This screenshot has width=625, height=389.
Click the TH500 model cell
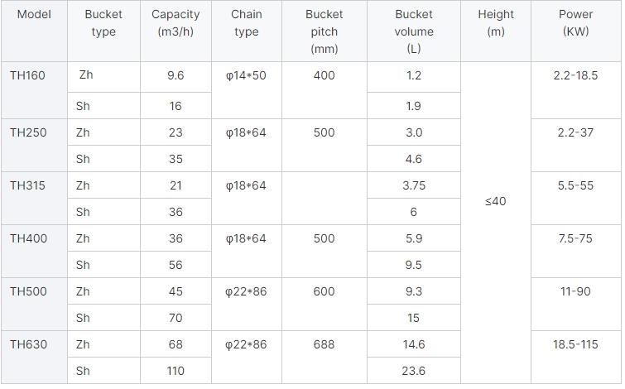[x=28, y=291]
